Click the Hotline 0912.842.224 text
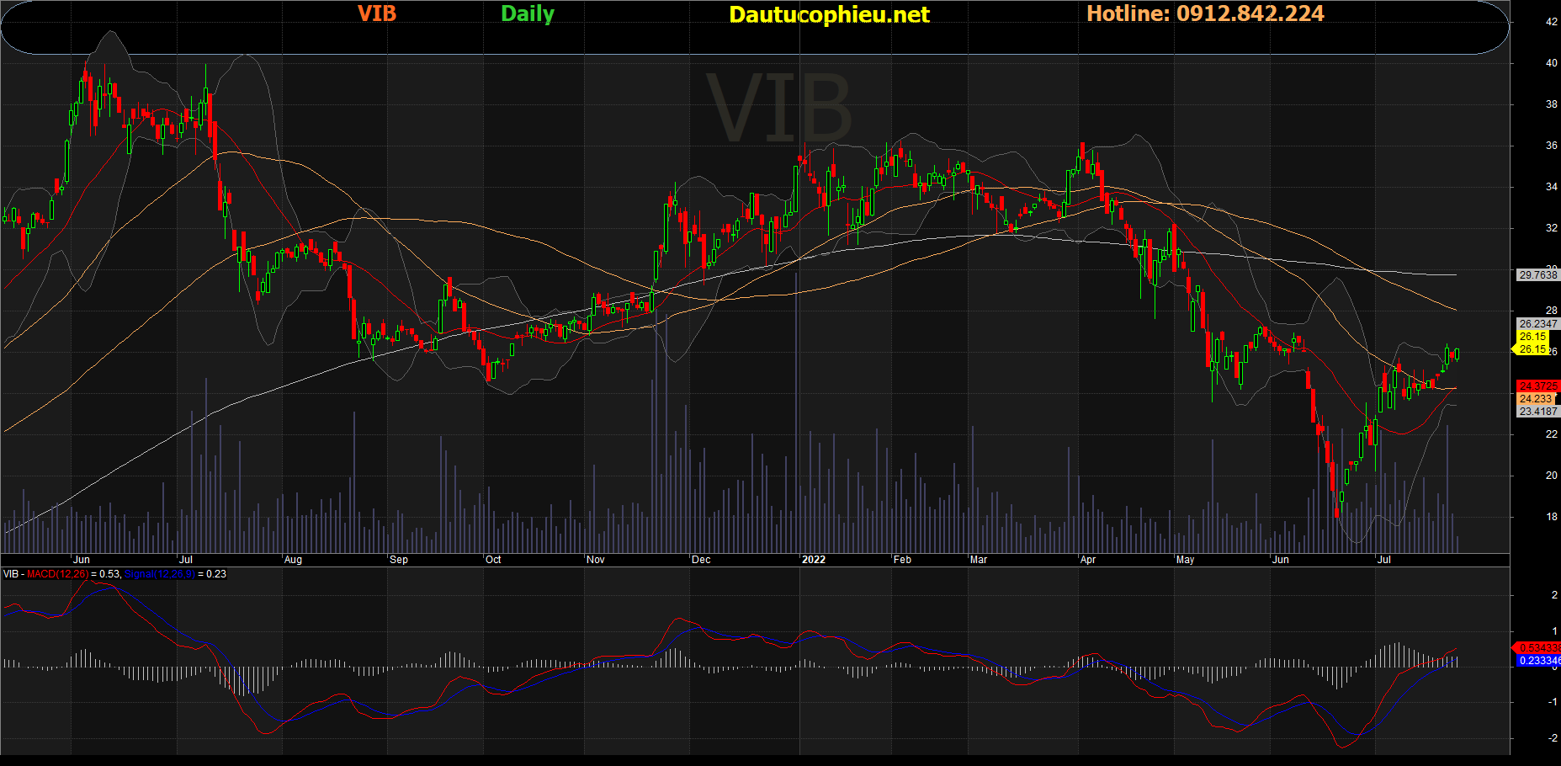Viewport: 1561px width, 766px height. [x=1205, y=13]
